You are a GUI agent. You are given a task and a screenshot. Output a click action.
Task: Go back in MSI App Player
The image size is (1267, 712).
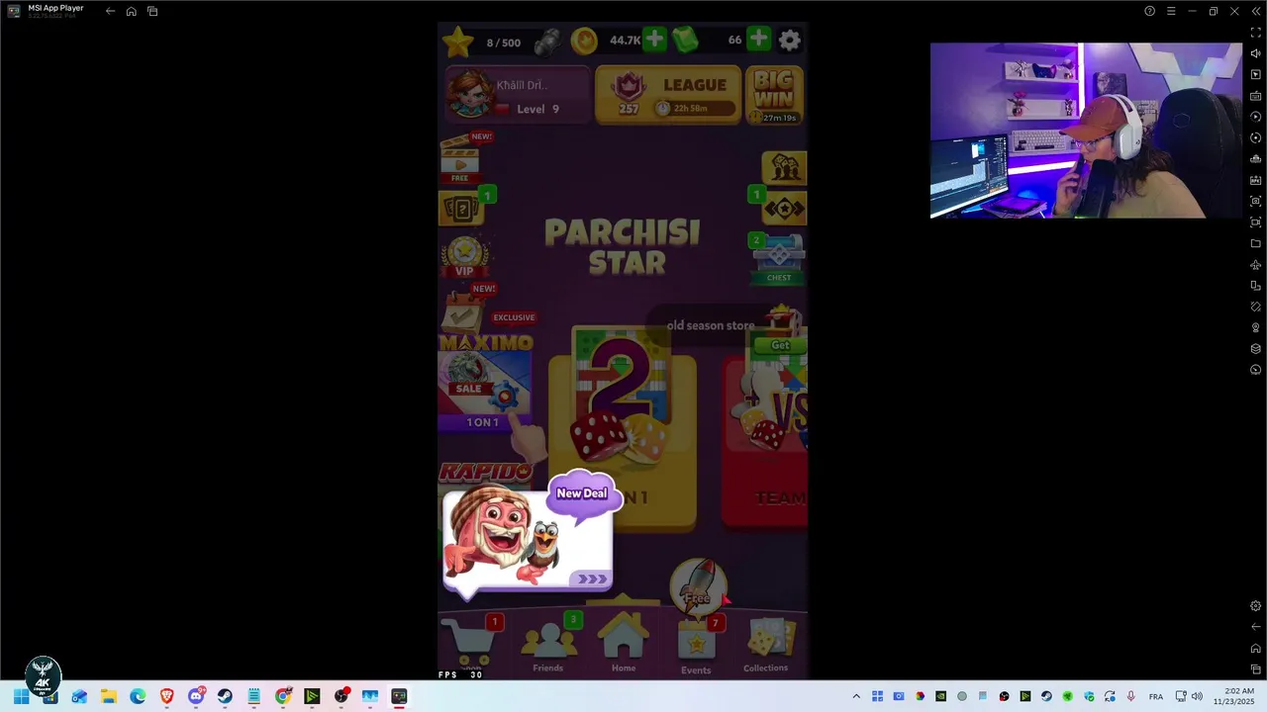(x=110, y=11)
